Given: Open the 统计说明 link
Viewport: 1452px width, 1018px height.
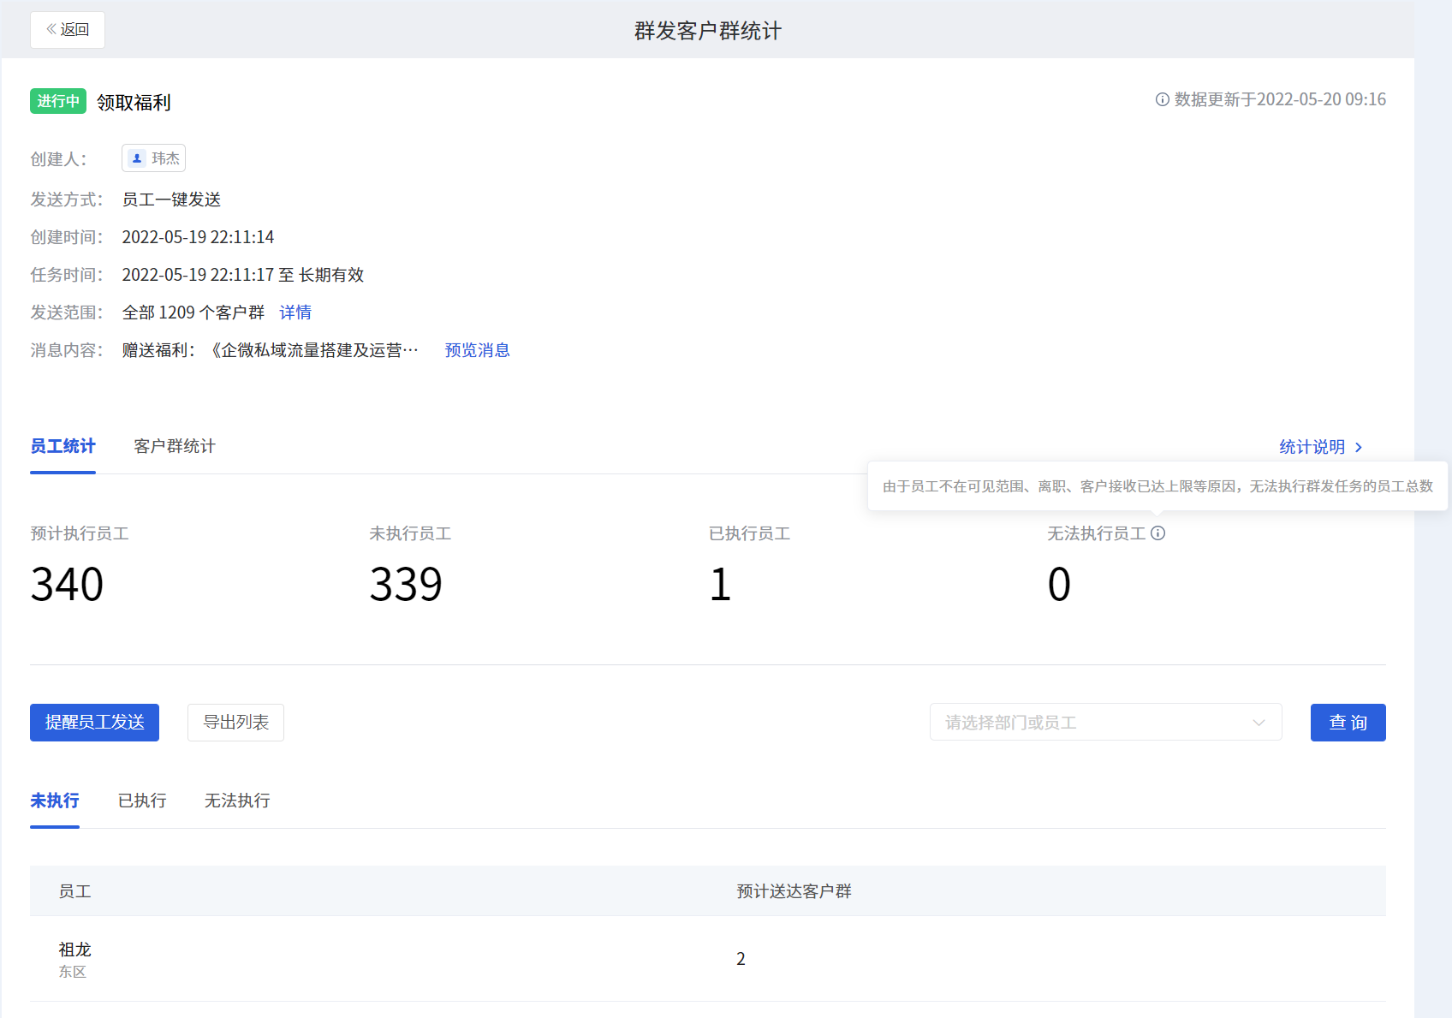Looking at the screenshot, I should 1312,447.
